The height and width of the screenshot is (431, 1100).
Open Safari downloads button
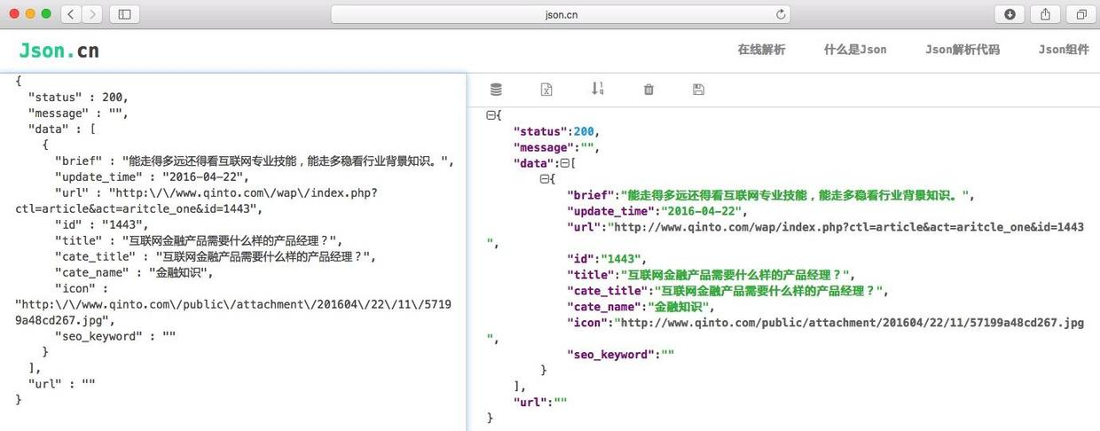point(1010,14)
